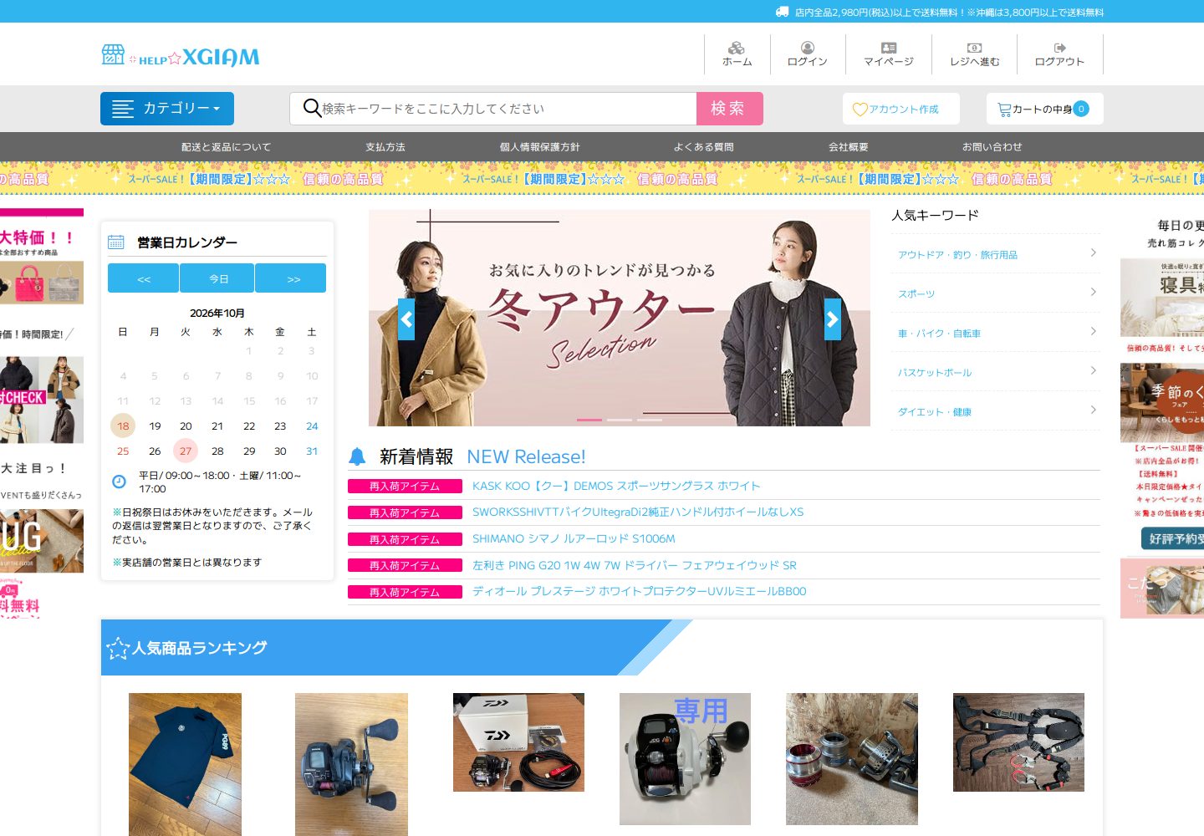This screenshot has height=836, width=1204.
Task: Open 個人情報保護方針 menu item
Action: (540, 147)
